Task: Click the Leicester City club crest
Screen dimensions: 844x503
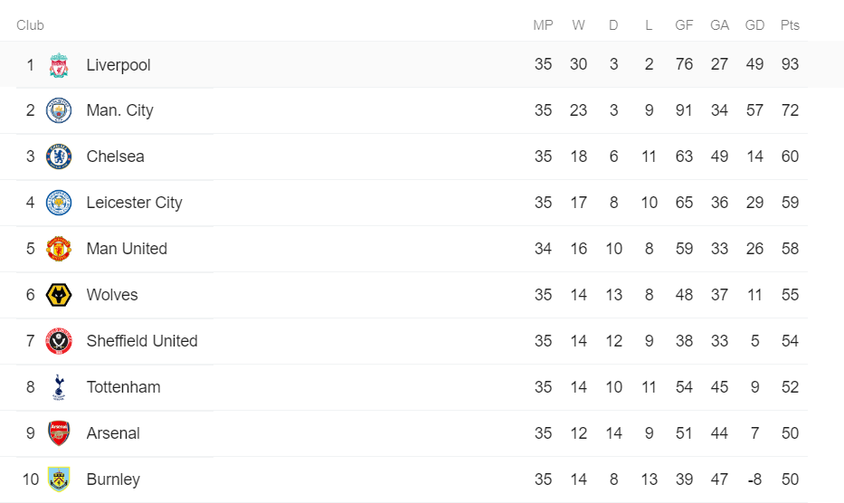Action: [x=59, y=203]
